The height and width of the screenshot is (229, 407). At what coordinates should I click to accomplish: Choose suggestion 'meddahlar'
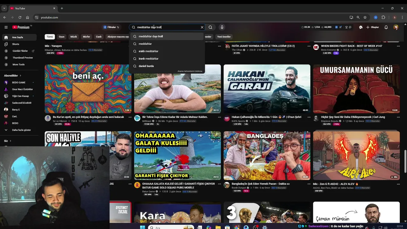167,44
